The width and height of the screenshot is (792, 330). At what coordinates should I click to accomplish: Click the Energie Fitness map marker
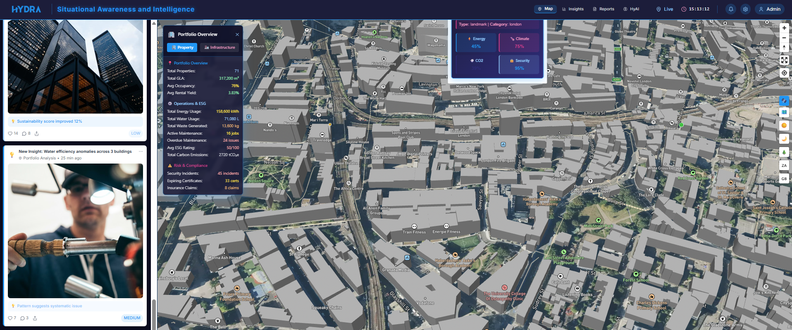click(x=446, y=226)
